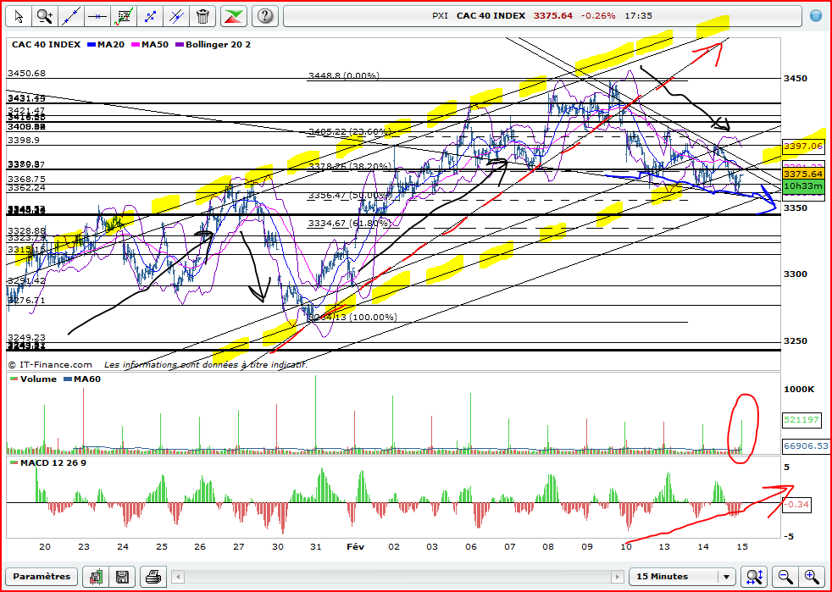Open help with the question mark

click(x=265, y=15)
